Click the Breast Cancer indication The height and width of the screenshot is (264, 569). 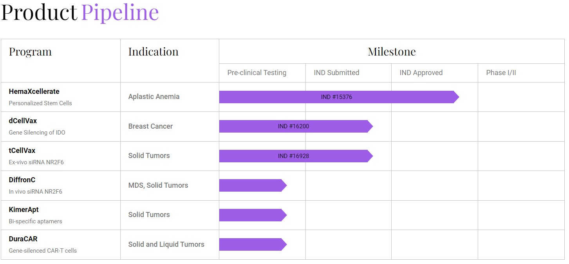click(x=150, y=126)
